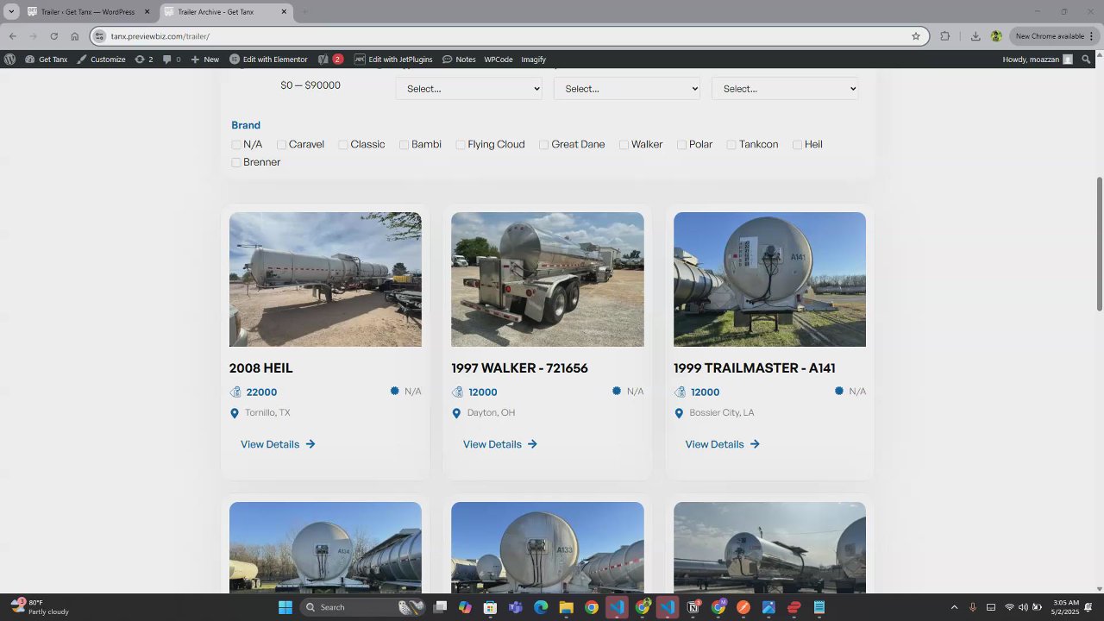Open the 2008 HEIL trailer photo

pyautogui.click(x=325, y=279)
